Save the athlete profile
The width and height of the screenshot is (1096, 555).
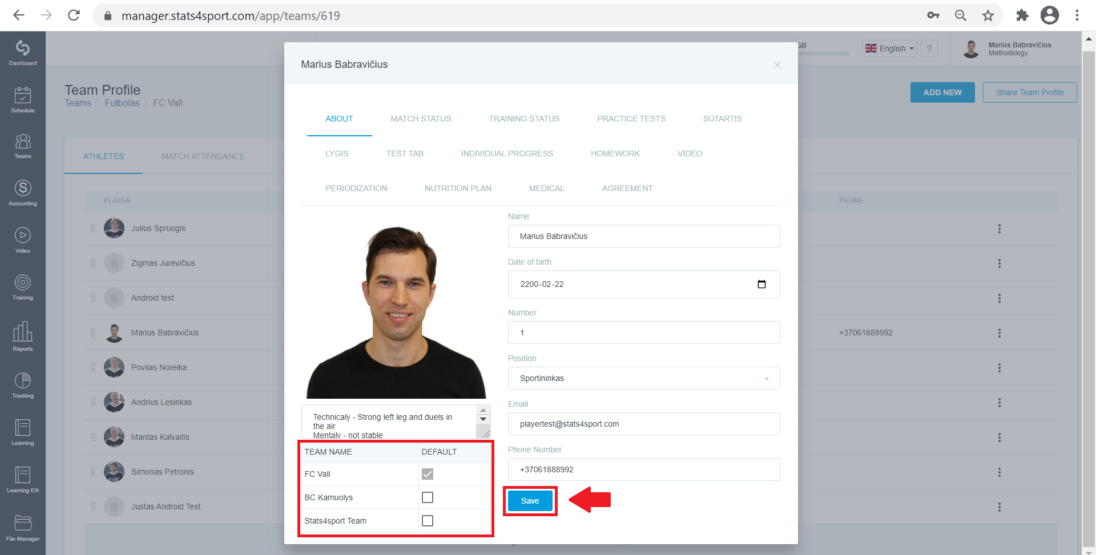530,501
